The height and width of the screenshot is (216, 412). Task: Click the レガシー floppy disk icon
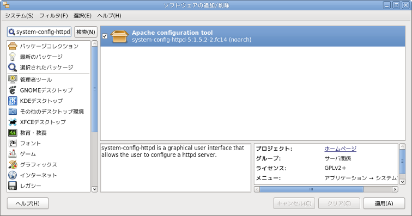[x=13, y=186]
